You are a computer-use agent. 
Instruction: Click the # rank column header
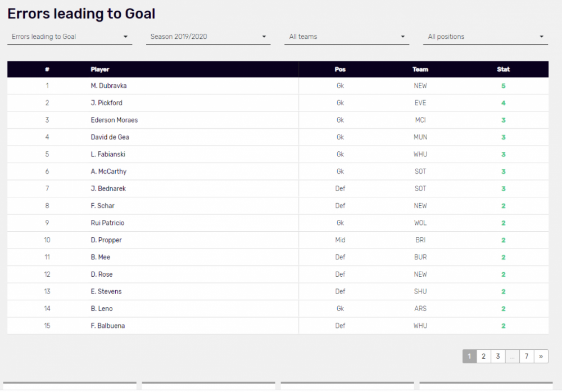(x=47, y=70)
